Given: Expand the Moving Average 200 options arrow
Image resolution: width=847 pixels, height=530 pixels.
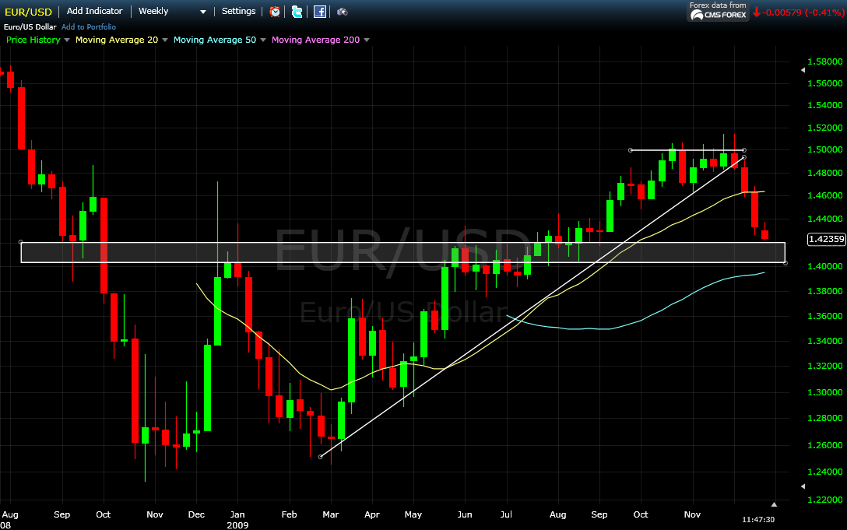Looking at the screenshot, I should pos(367,40).
